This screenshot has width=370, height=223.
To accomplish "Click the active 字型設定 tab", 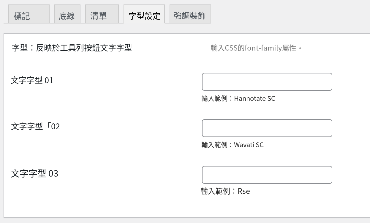I will pos(144,14).
